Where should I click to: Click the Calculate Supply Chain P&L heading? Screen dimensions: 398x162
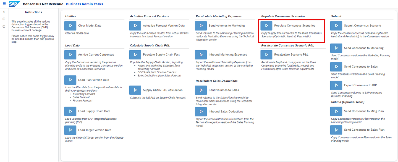150,45
